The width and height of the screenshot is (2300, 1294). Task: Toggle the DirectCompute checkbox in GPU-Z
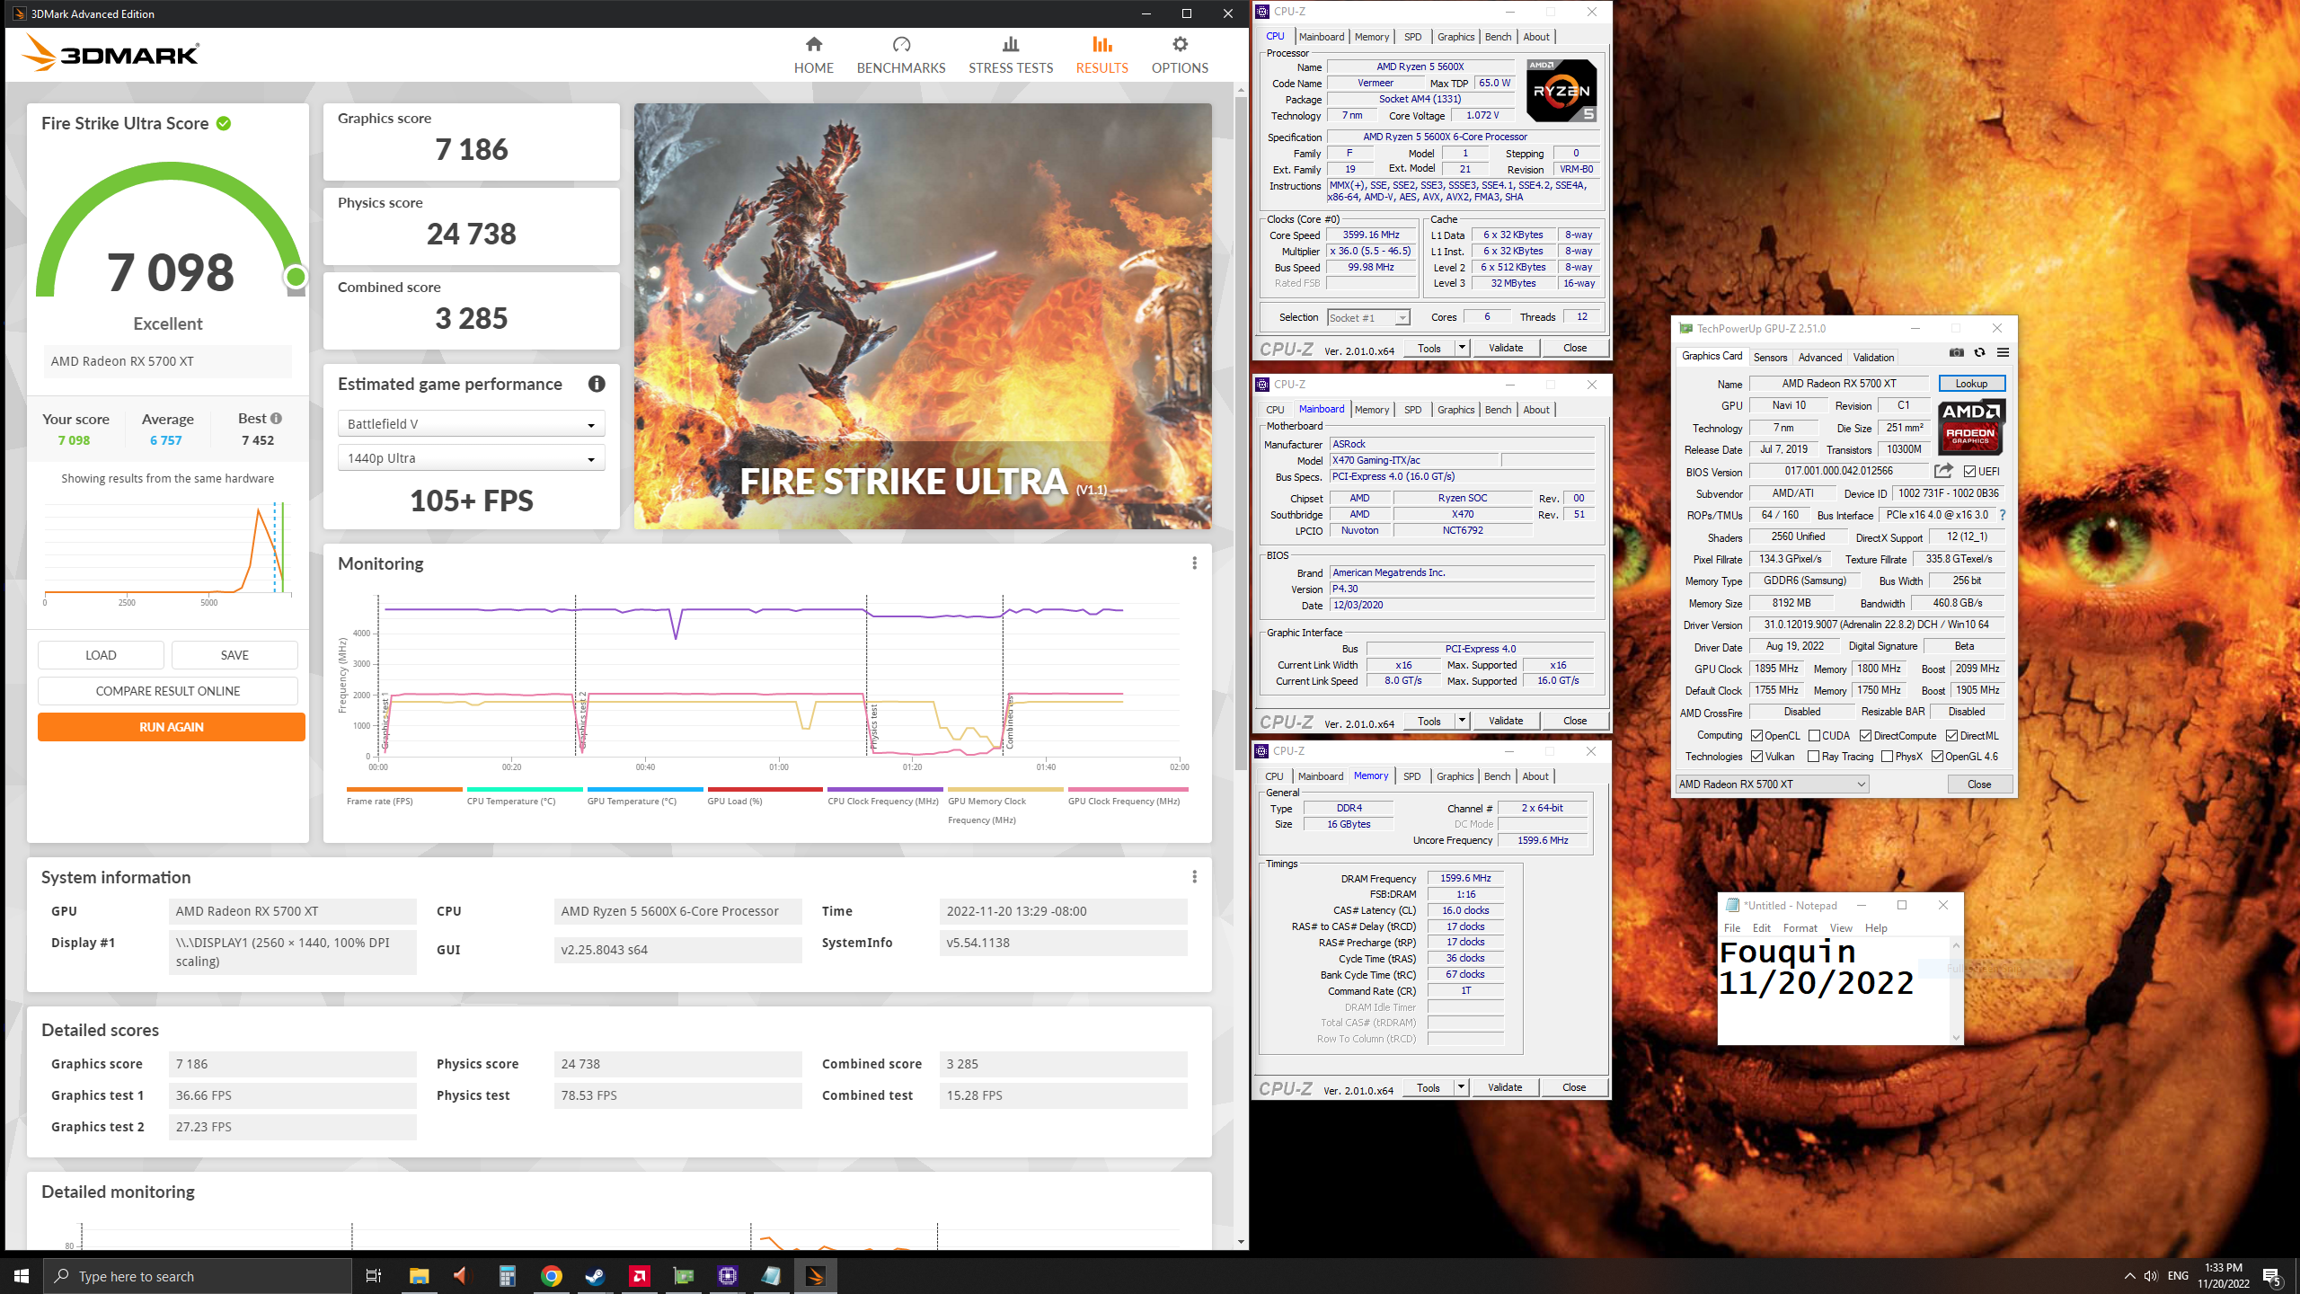[x=1865, y=736]
